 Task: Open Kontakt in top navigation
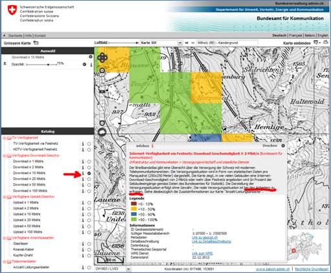[x=40, y=36]
